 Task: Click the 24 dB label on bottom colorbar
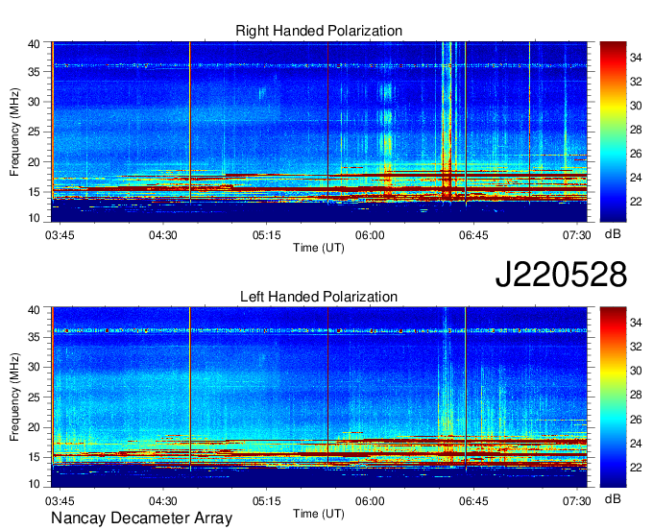pos(636,444)
